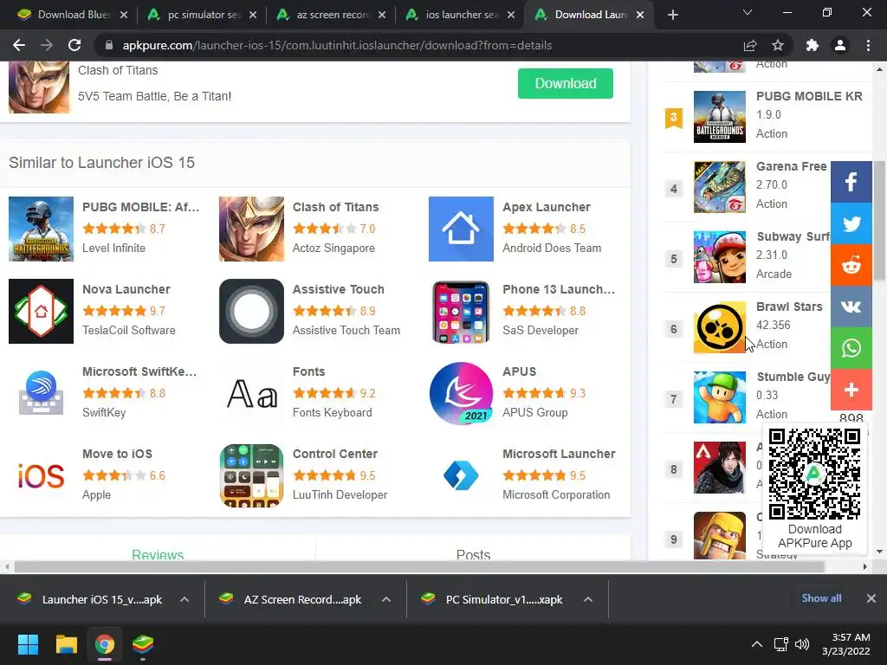Image resolution: width=887 pixels, height=665 pixels.
Task: Open Brawl Stars icon in ranking
Action: [720, 326]
